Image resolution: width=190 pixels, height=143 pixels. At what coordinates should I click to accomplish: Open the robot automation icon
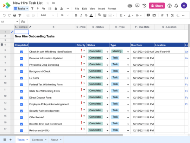pyautogui.click(x=130, y=6)
